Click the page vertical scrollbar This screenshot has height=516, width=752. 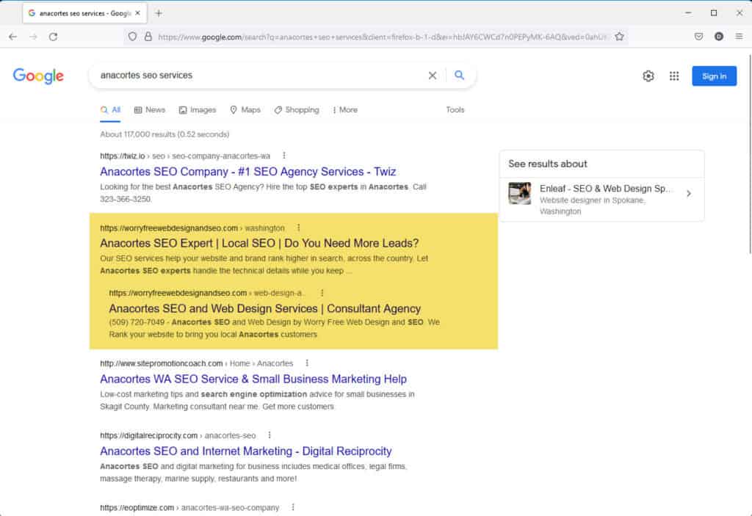(750, 154)
